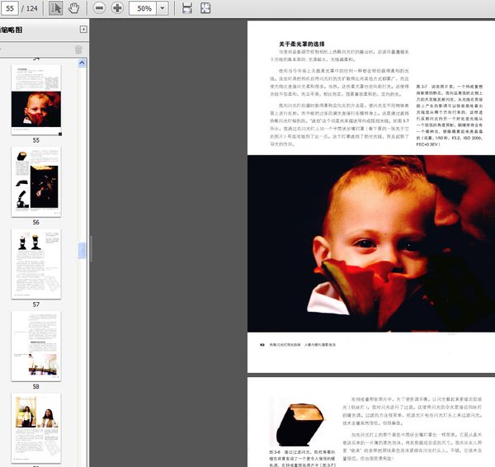Click the total pages label 124
The height and width of the screenshot is (467, 495).
[31, 8]
